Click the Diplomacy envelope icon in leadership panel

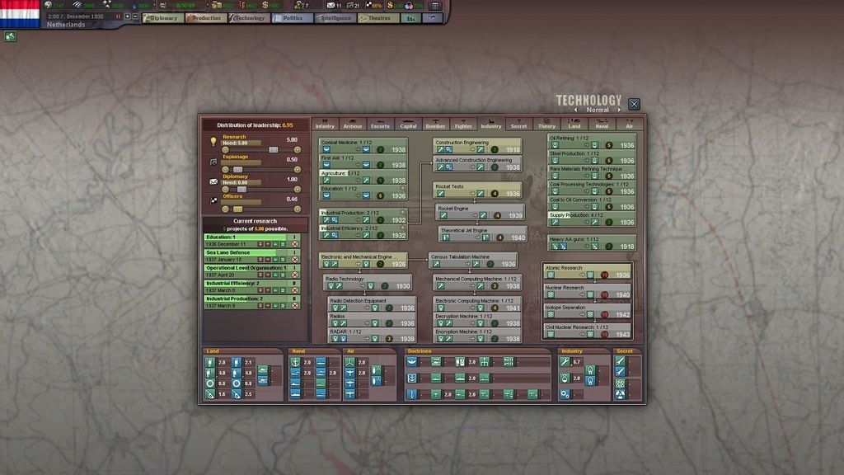point(213,181)
